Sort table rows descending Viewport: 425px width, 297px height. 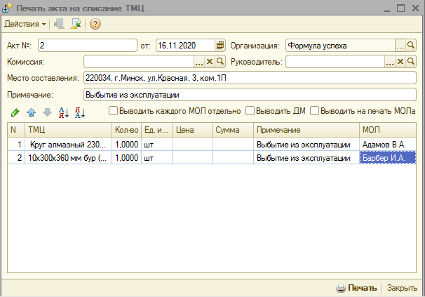coord(79,112)
